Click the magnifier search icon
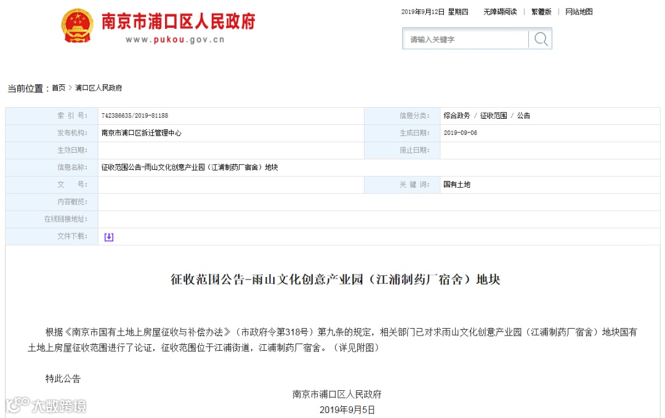Screen dimensions: 665x418 click(541, 39)
